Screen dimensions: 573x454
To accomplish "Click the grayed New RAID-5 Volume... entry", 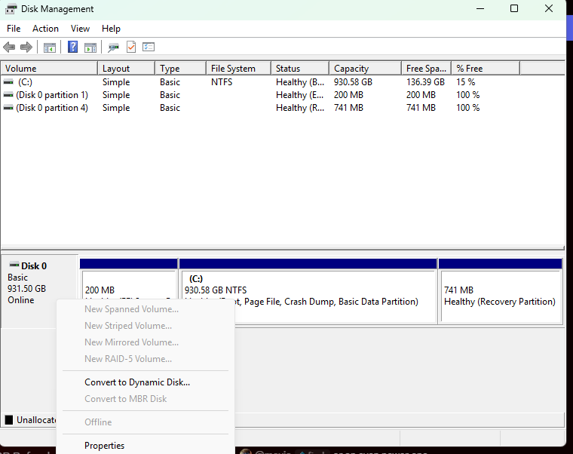I will 146,359.
